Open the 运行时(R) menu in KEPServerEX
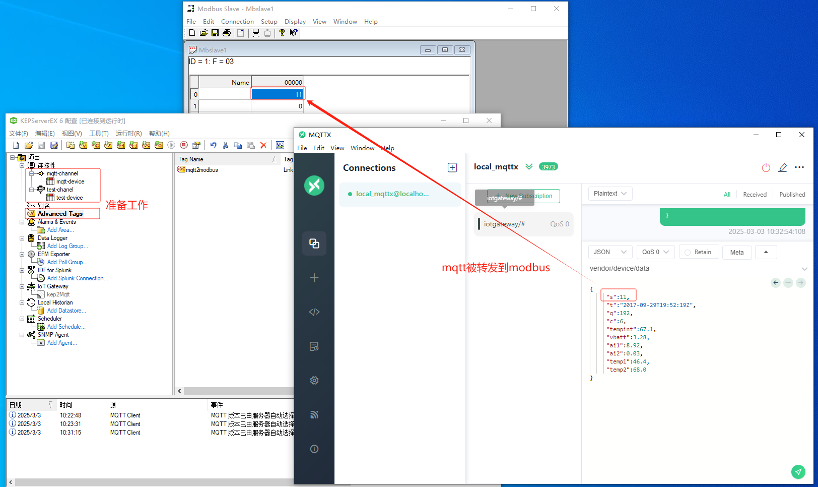 (128, 134)
